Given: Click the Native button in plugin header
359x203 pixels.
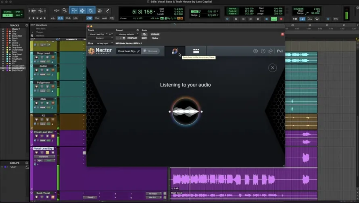Looking at the screenshot, I should (x=155, y=38).
